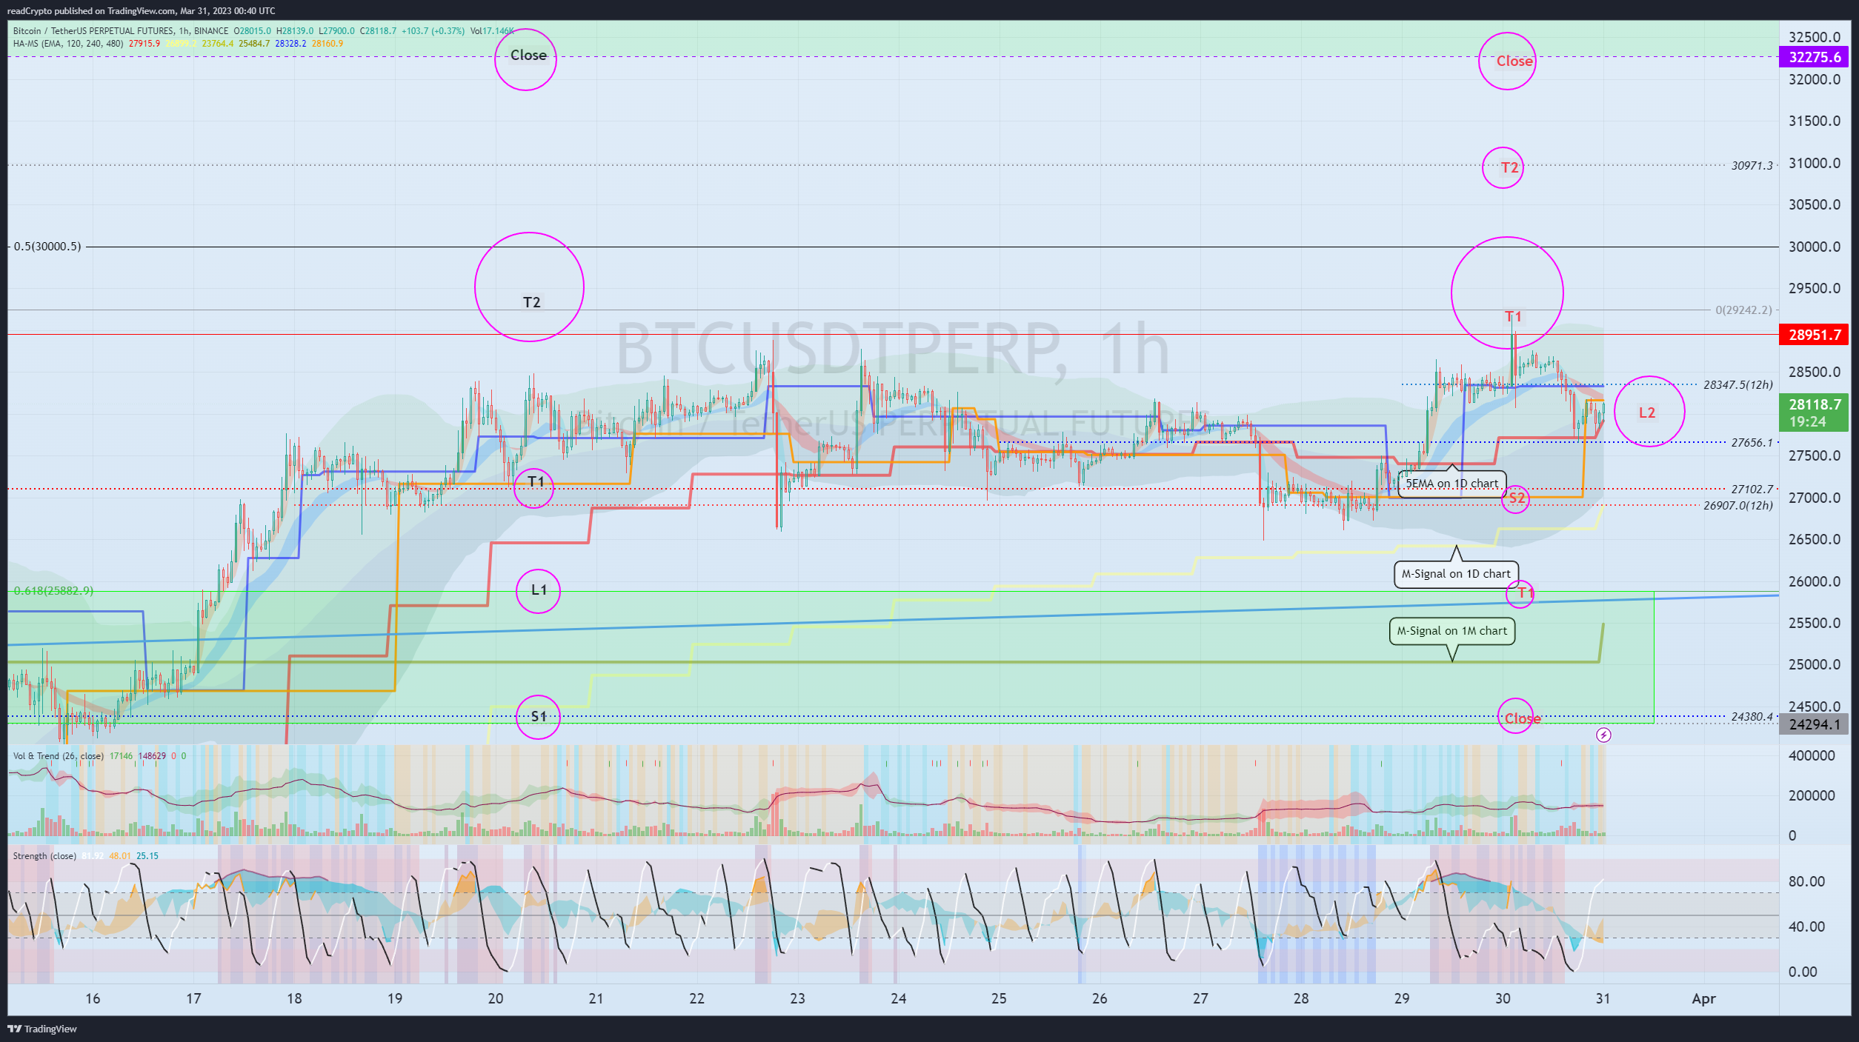Click the 400000 volume scale label
Screen dimensions: 1859x1042
point(1812,755)
